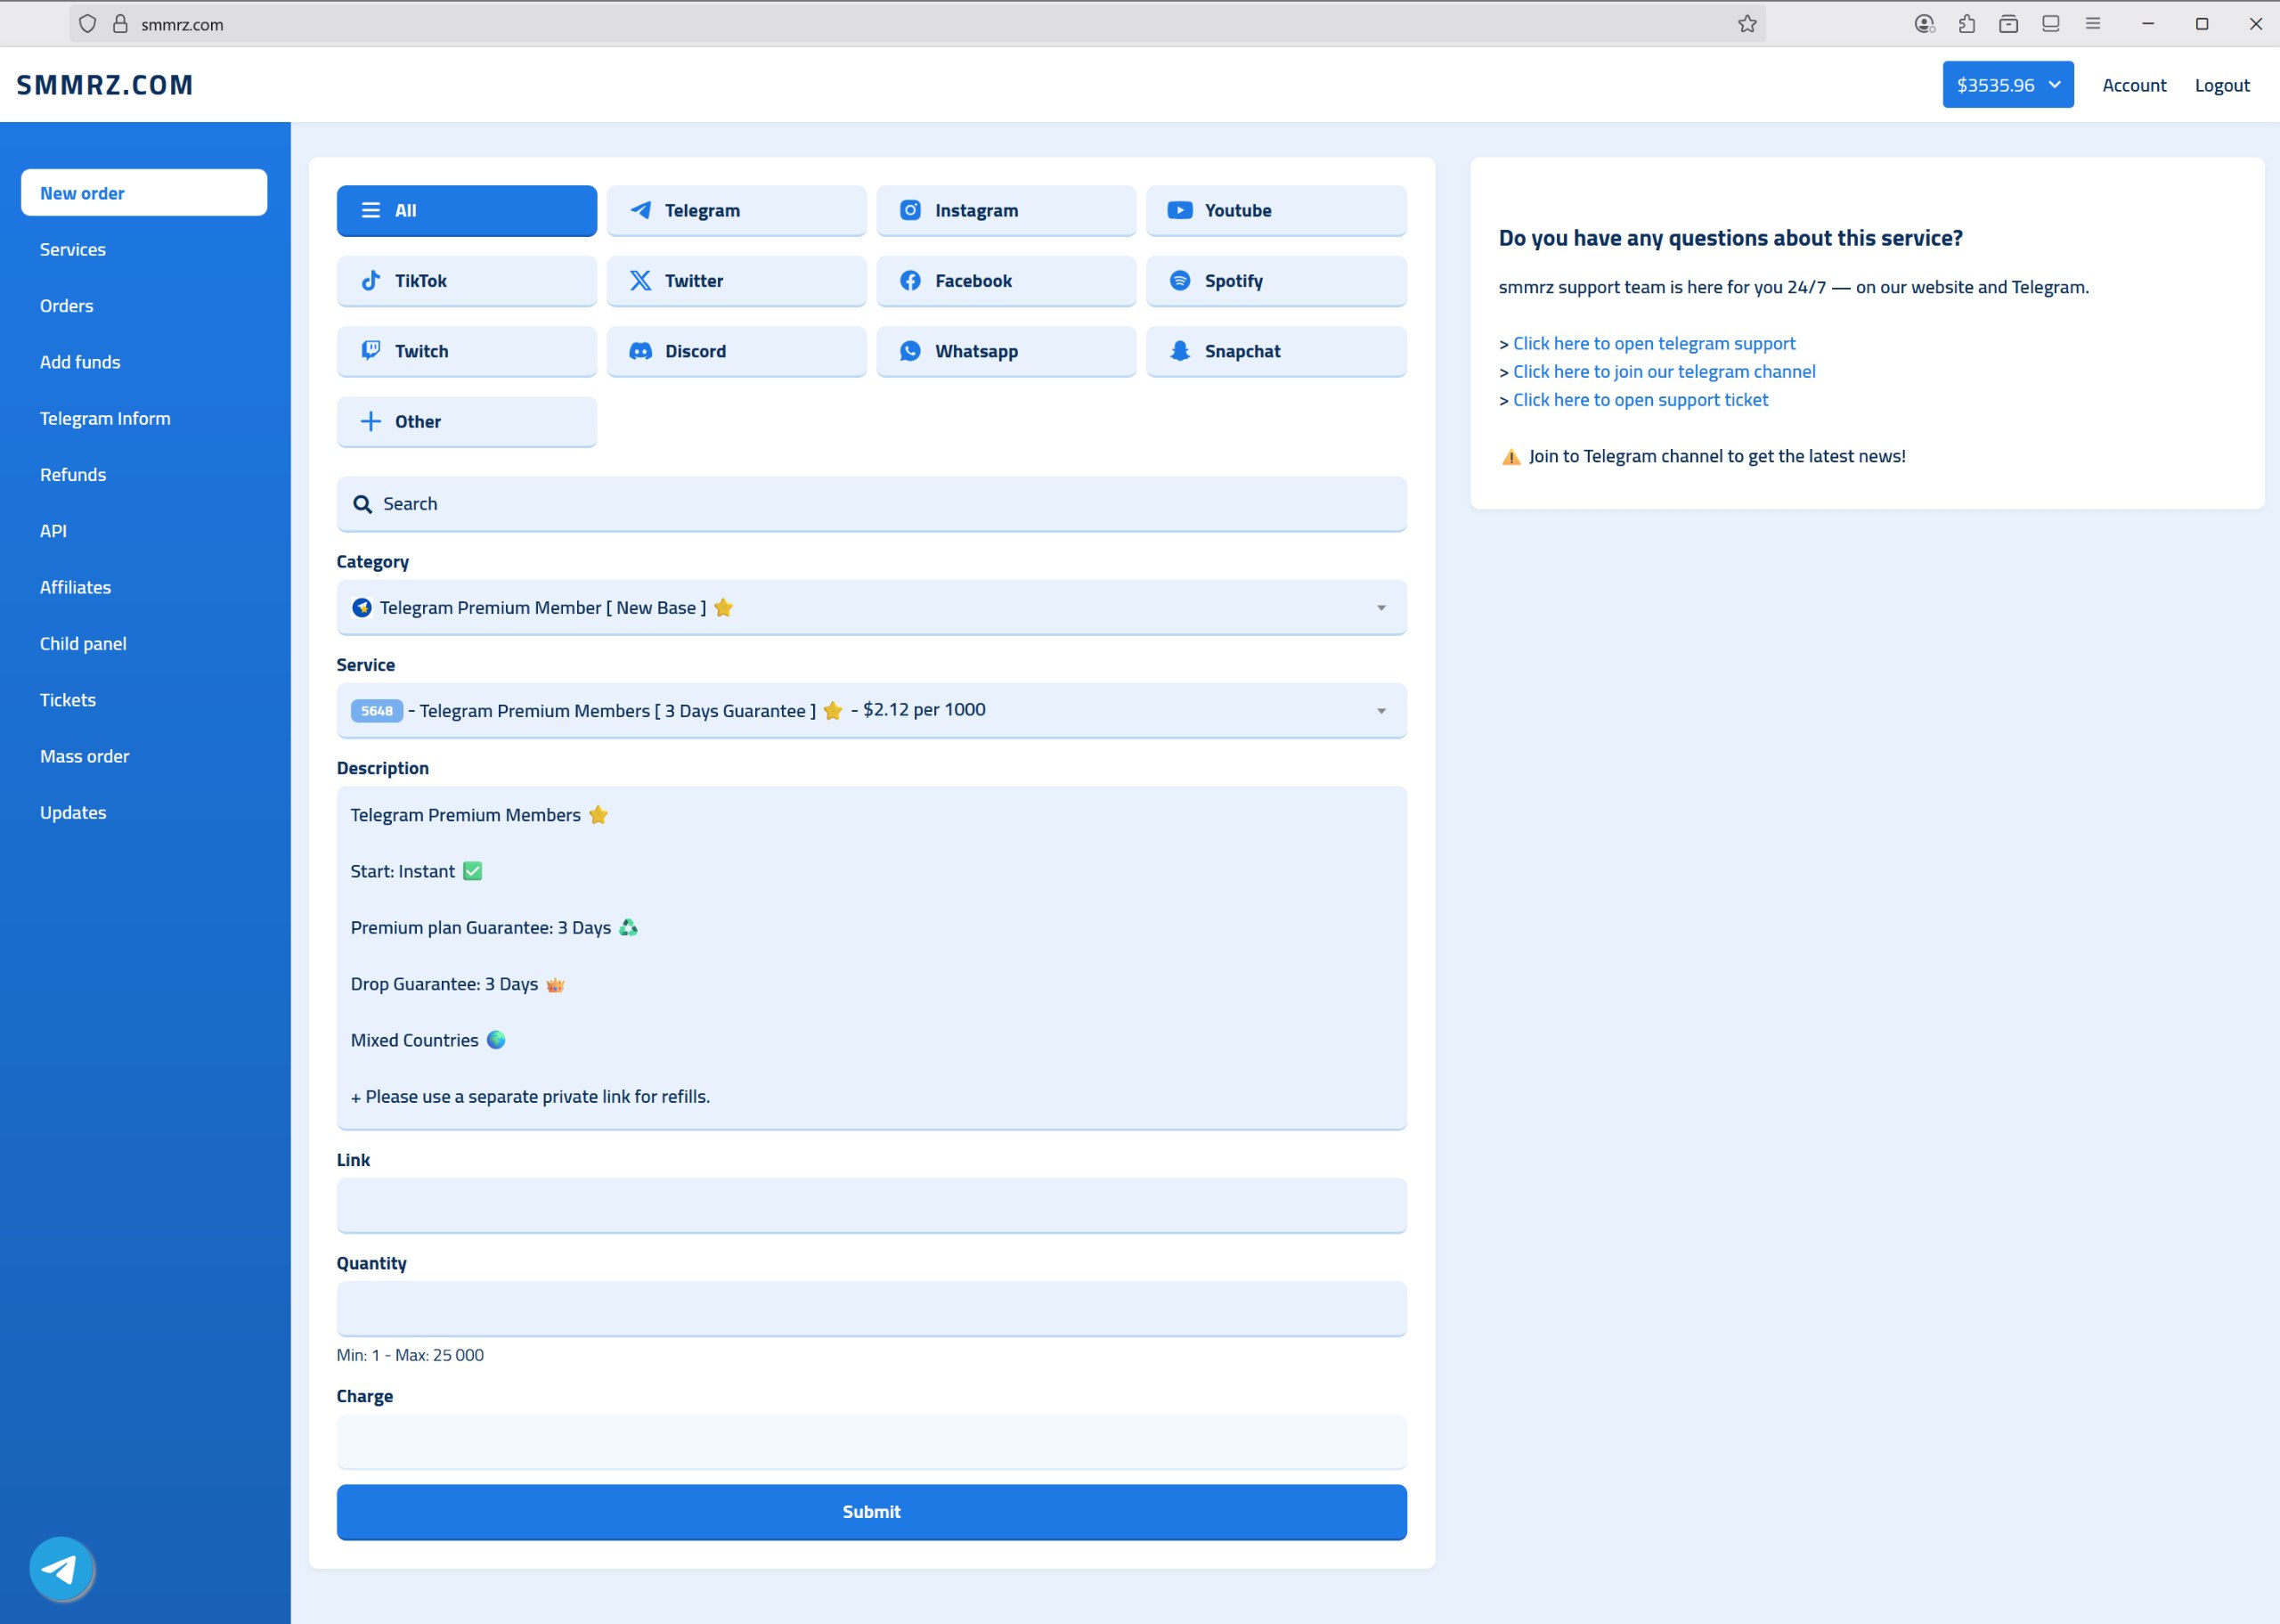This screenshot has height=1624, width=2280.
Task: Select the TikTok platform filter
Action: tap(466, 281)
